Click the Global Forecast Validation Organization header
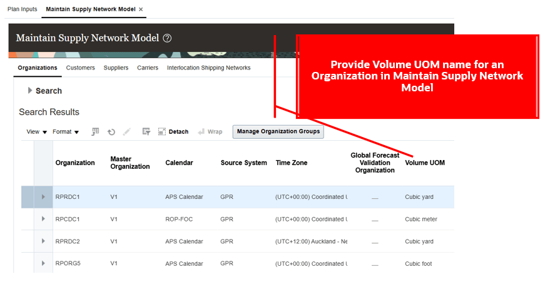 point(375,163)
